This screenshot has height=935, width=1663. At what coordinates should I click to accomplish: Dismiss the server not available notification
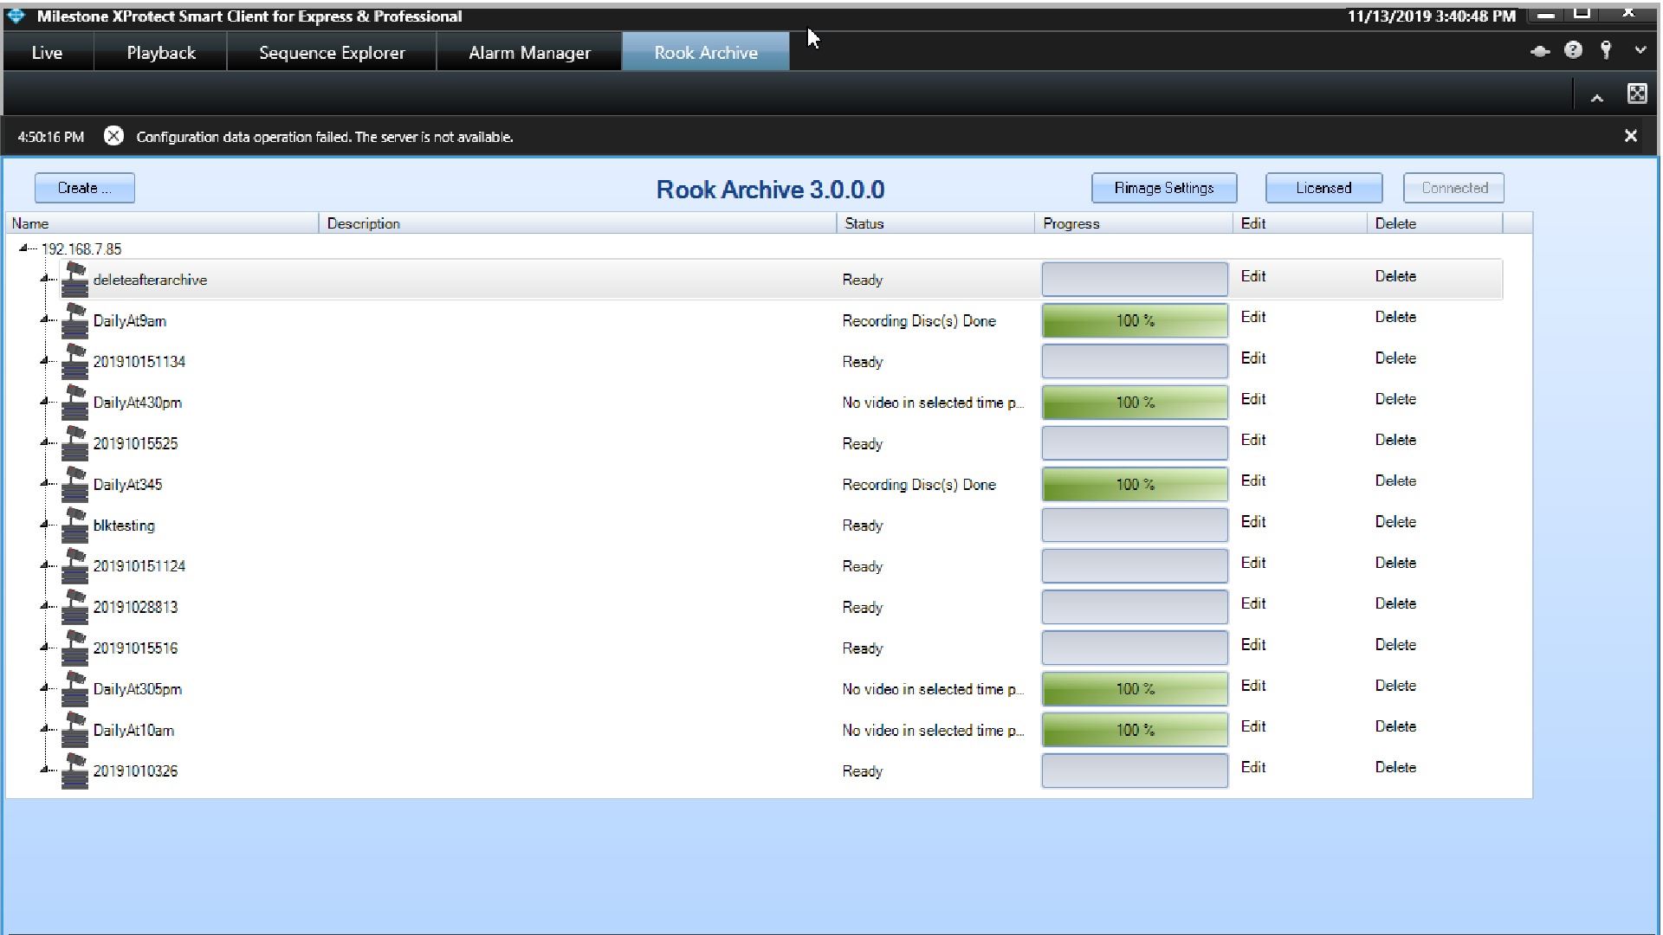tap(1630, 136)
